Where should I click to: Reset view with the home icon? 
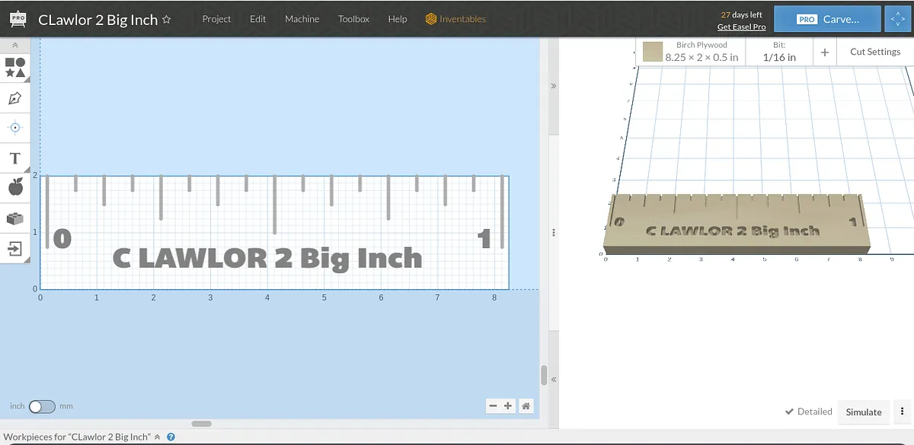[526, 406]
